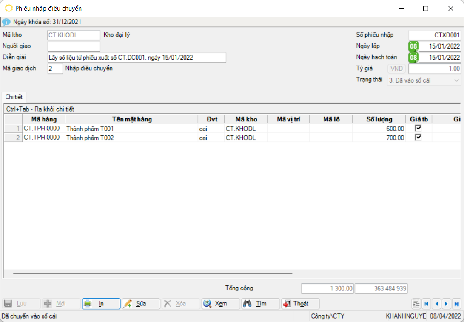464x322 pixels.
Task: Select the Chi tiết tab
Action: [x=14, y=97]
